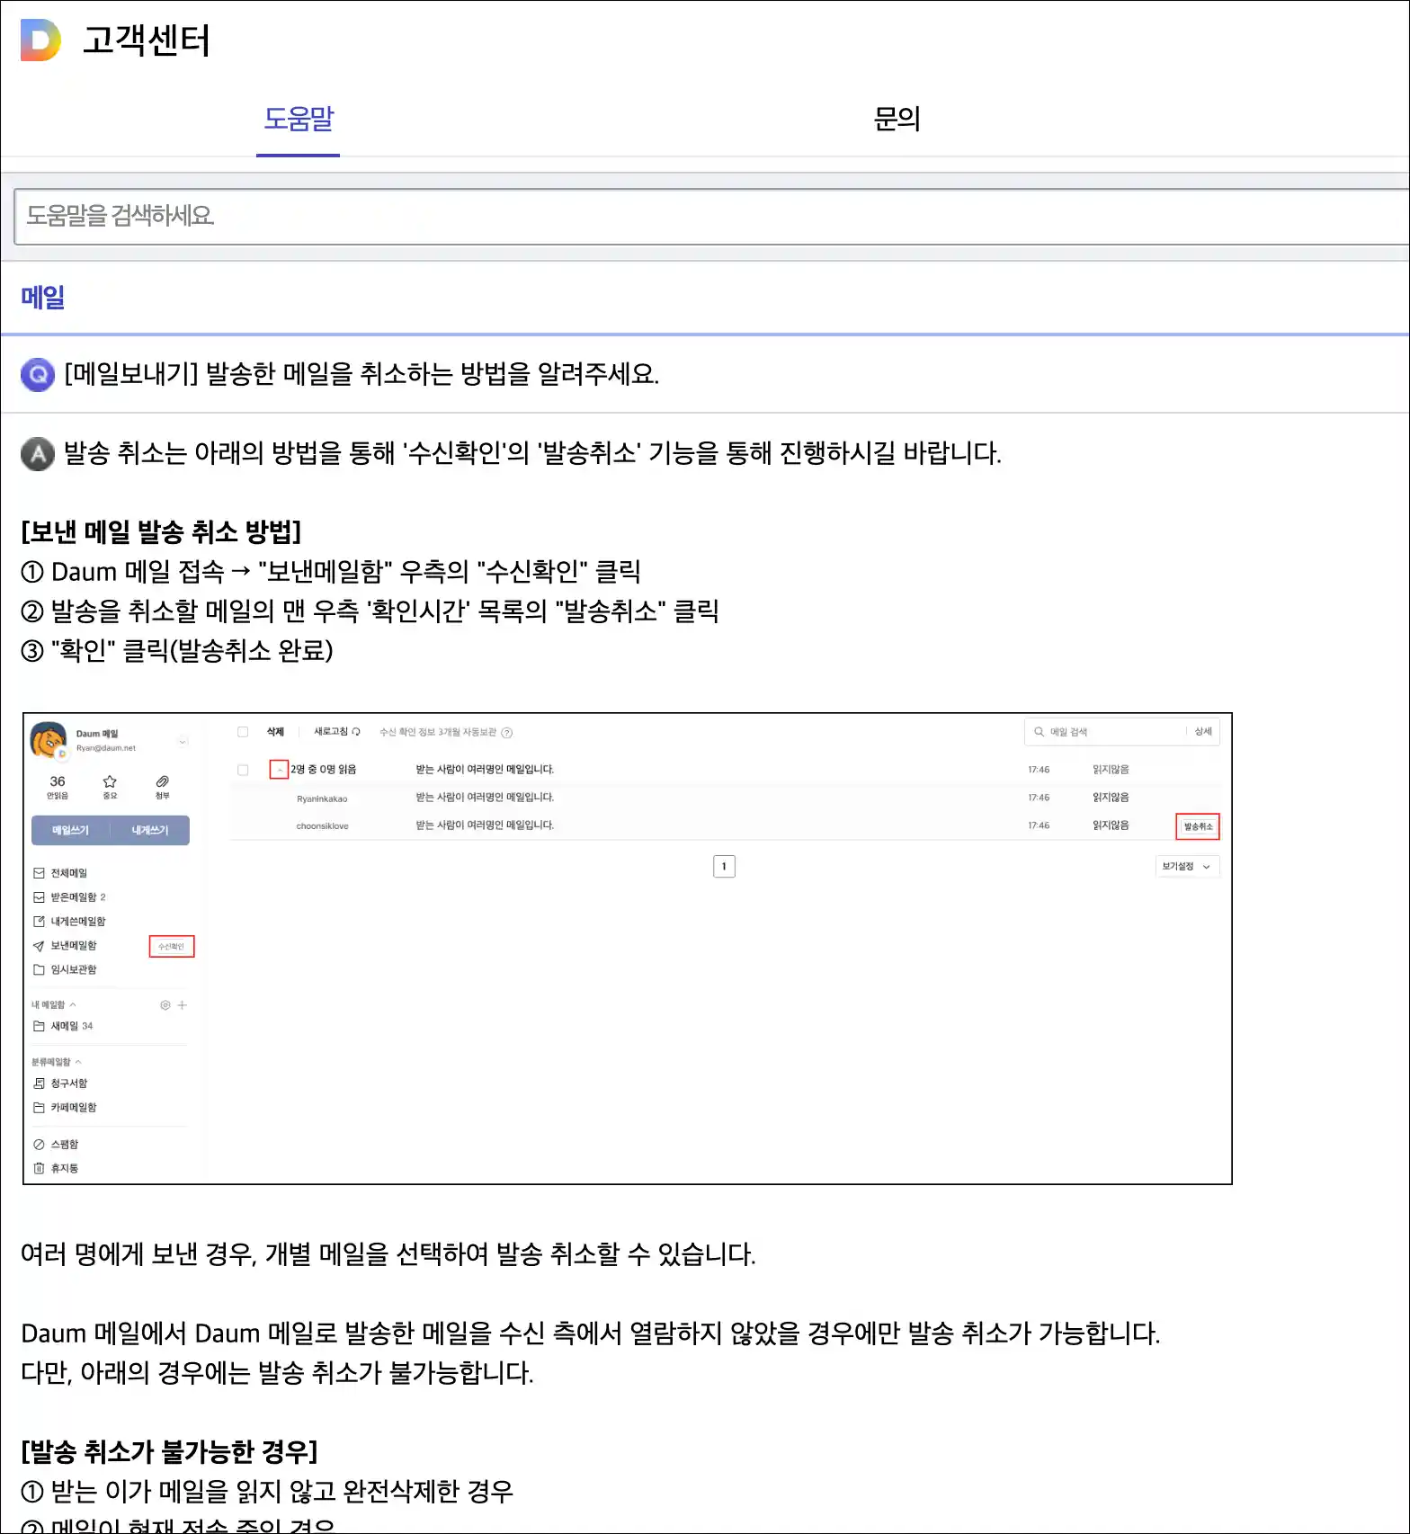Click the Daum D logo
Viewport: 1410px width, 1534px height.
pyautogui.click(x=40, y=40)
